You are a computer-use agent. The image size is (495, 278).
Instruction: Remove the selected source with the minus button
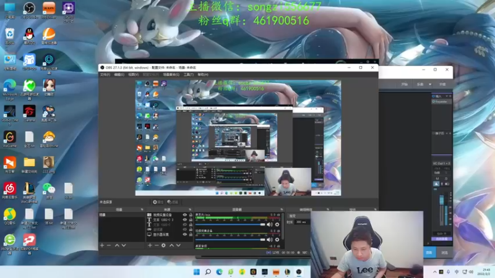(157, 245)
